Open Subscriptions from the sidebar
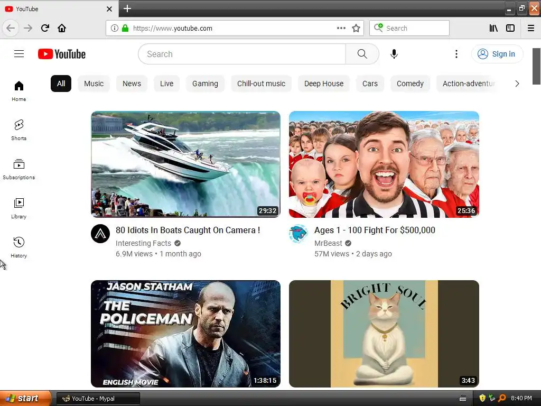The width and height of the screenshot is (541, 406). [18, 169]
